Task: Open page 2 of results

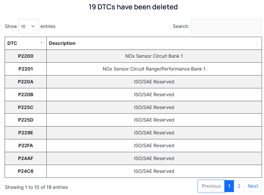Action: click(x=239, y=186)
